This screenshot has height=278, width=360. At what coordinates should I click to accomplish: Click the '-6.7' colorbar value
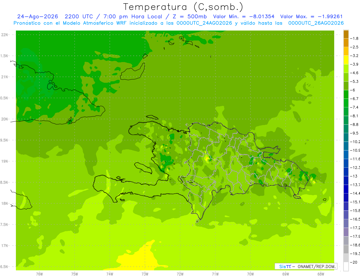tap(354, 99)
